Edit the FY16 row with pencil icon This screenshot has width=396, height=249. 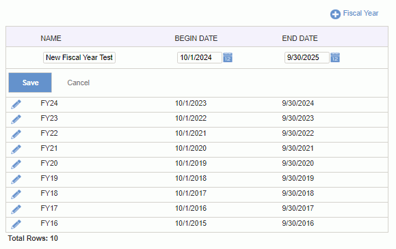coord(16,224)
